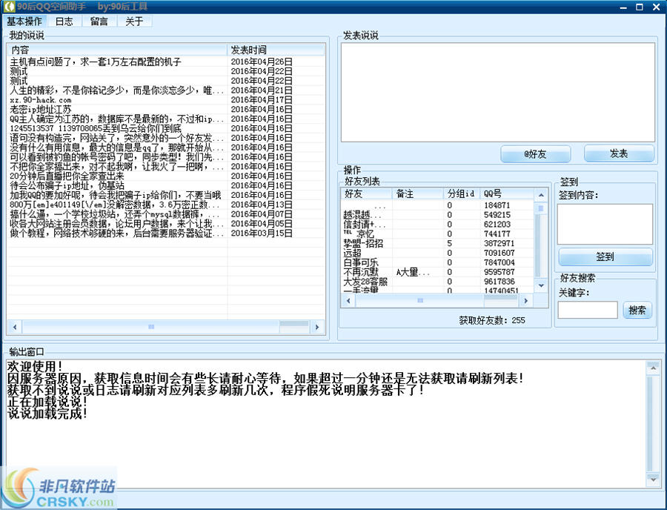Click up arrow of 输出窗口 scrollbar

pos(653,367)
